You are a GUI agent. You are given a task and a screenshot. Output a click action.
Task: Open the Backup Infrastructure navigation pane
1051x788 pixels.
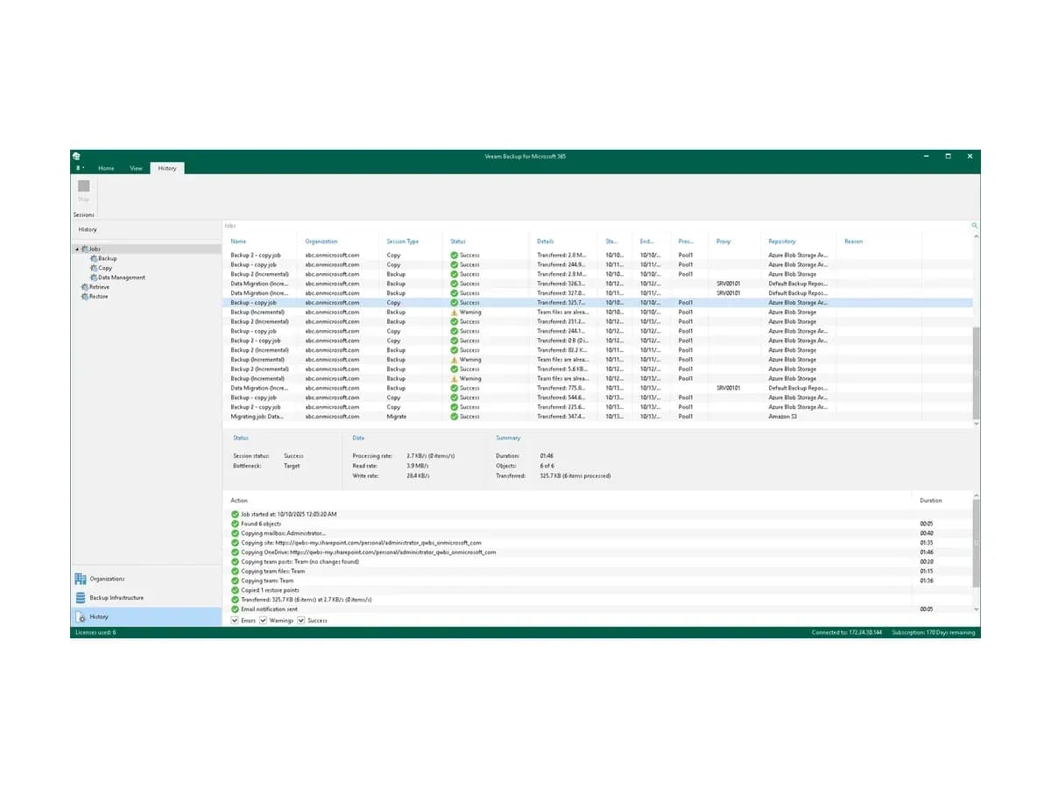(x=146, y=598)
